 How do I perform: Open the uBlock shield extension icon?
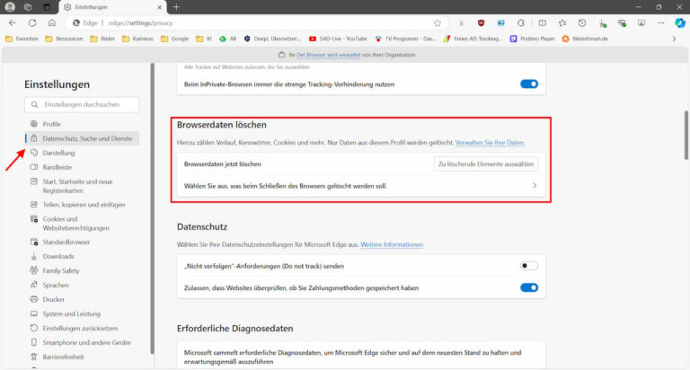481,22
